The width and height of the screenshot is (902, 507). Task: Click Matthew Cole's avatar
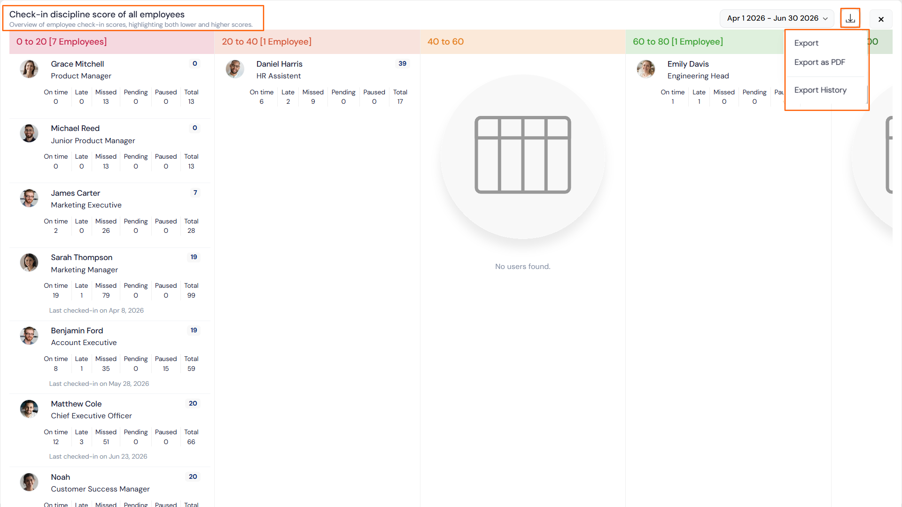29,409
